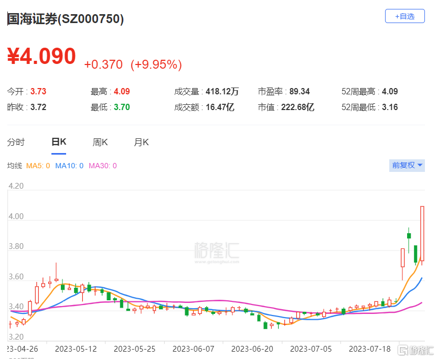Expand the 前复权 dropdown
Image resolution: width=437 pixels, height=359 pixels.
pos(407,166)
